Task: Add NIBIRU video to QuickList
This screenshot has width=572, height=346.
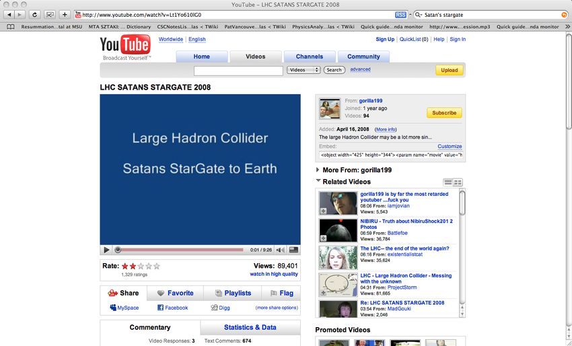Action: tap(323, 238)
